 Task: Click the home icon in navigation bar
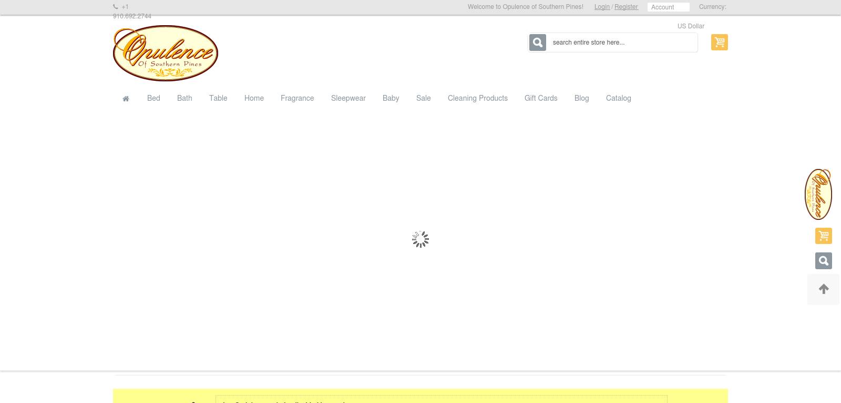[x=126, y=99]
